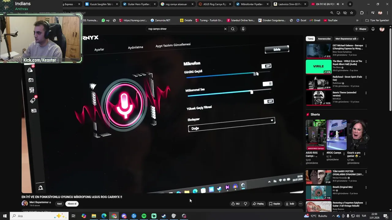
Task: Click the Katıl join button
Action: click(x=59, y=204)
